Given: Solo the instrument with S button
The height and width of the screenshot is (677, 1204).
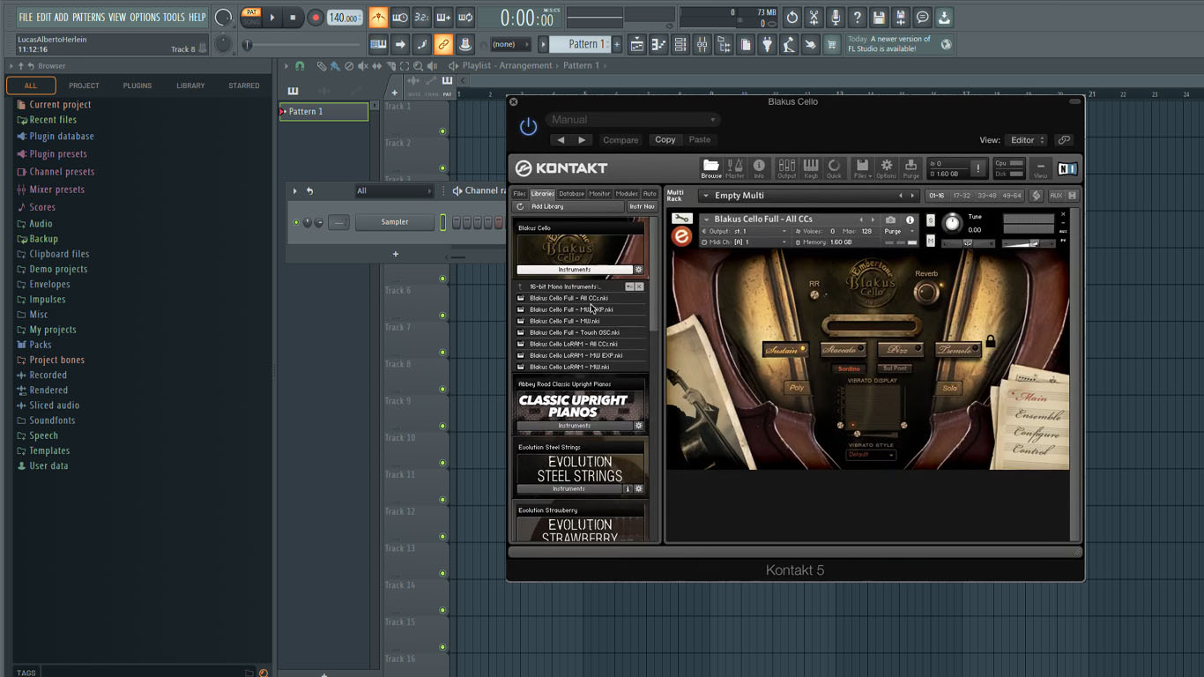Looking at the screenshot, I should pos(931,219).
